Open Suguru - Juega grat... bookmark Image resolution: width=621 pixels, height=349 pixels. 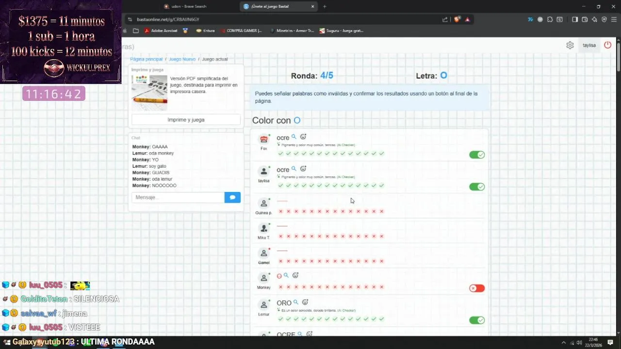click(x=342, y=31)
